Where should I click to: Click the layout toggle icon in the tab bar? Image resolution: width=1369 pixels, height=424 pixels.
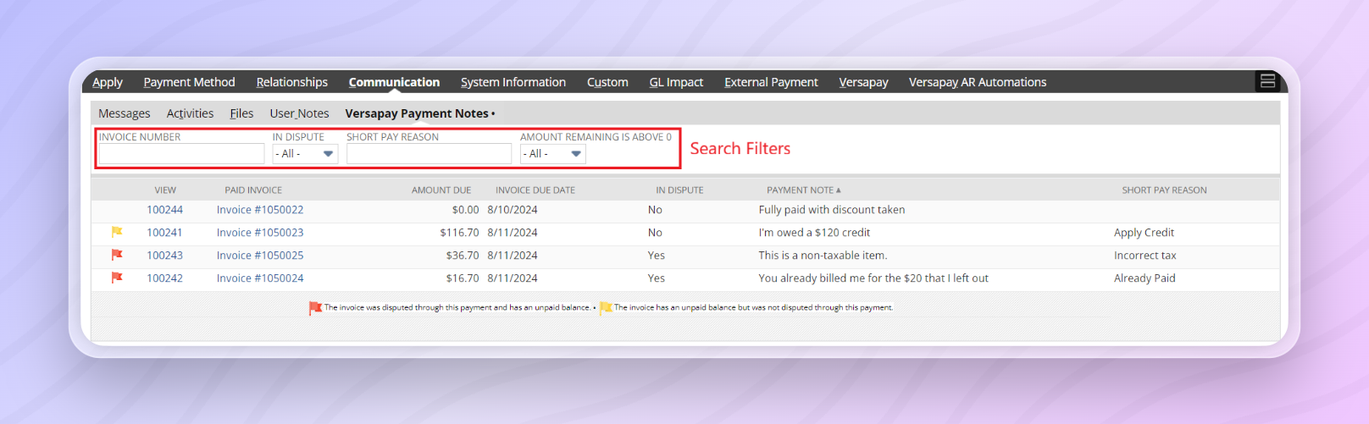[1267, 81]
